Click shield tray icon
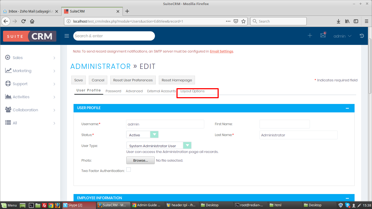Image resolution: width=372 pixels, height=209 pixels. coord(341,205)
